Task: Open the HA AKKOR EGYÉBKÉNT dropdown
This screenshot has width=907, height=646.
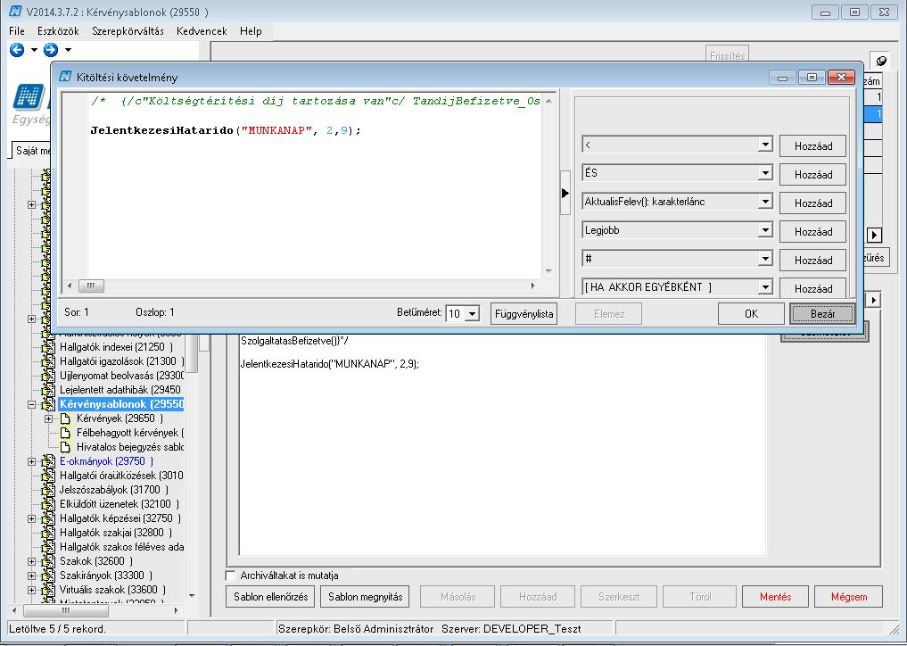Action: (x=765, y=287)
